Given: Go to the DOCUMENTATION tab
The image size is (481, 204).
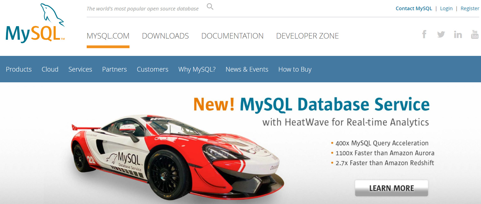Looking at the screenshot, I should tap(232, 36).
